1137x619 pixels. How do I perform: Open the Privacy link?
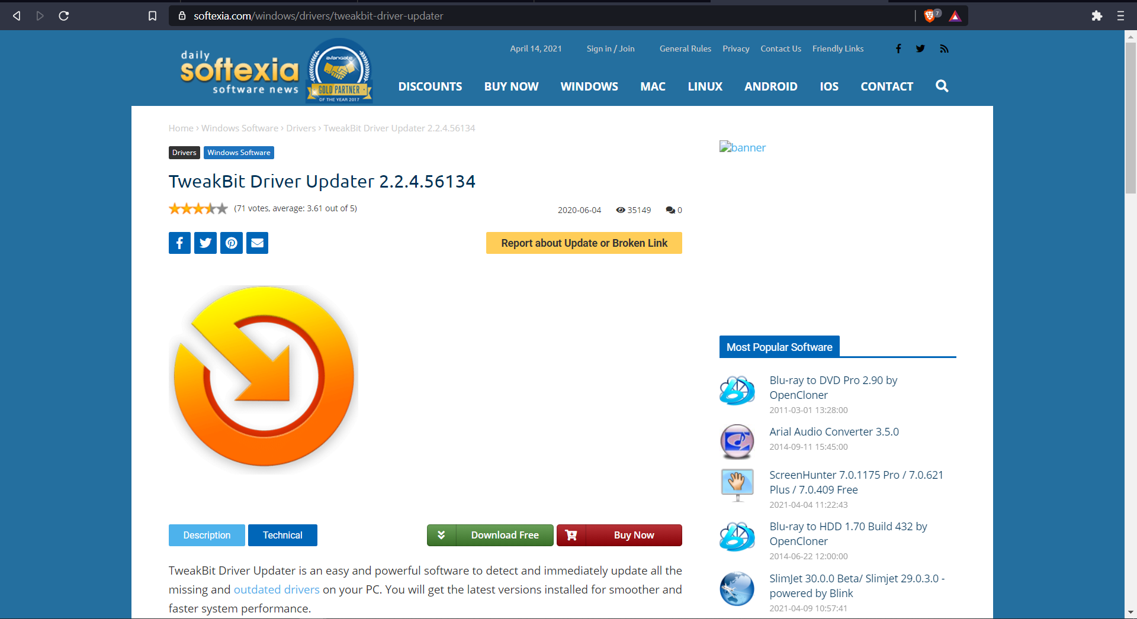[x=735, y=49]
